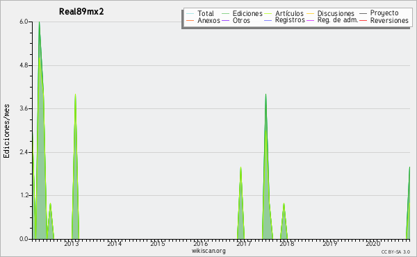Viewport: 417px width, 257px height.
Task: Click the 2.4 y-axis value
Action: tap(24, 152)
